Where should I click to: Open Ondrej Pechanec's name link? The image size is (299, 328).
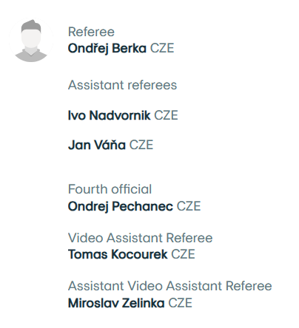pos(121,206)
